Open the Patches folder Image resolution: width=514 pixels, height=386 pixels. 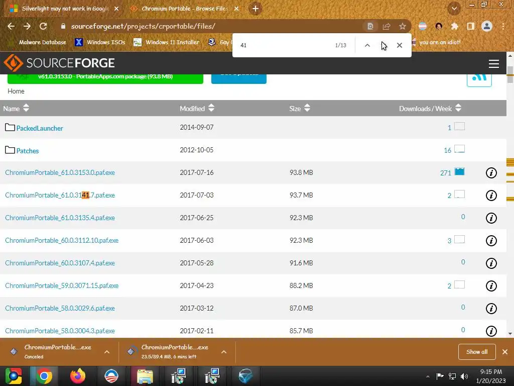(28, 151)
